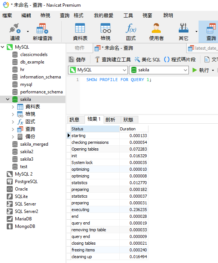Select the SQLite connection icon
218x263 pixels.
(10, 197)
